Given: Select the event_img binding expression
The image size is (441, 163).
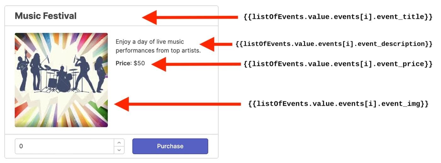Looking at the screenshot, I should pyautogui.click(x=338, y=104).
